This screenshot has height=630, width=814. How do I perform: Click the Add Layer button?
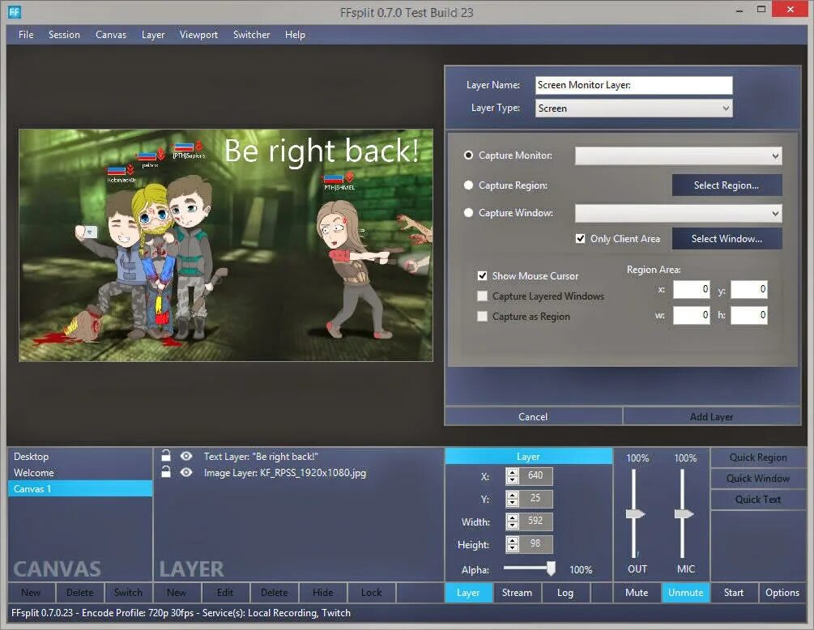712,417
